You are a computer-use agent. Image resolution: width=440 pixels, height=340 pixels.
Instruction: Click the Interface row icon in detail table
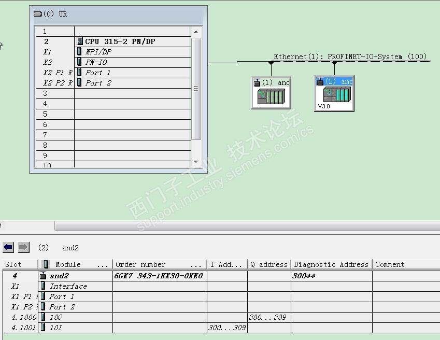pyautogui.click(x=43, y=286)
